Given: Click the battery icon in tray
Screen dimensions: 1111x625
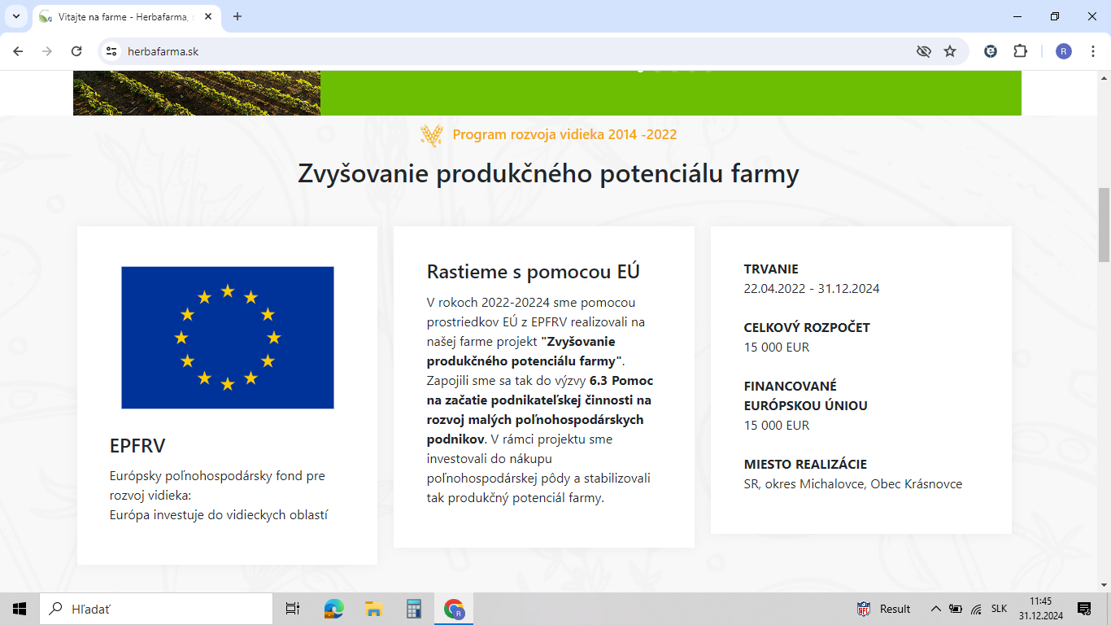Looking at the screenshot, I should coord(956,609).
